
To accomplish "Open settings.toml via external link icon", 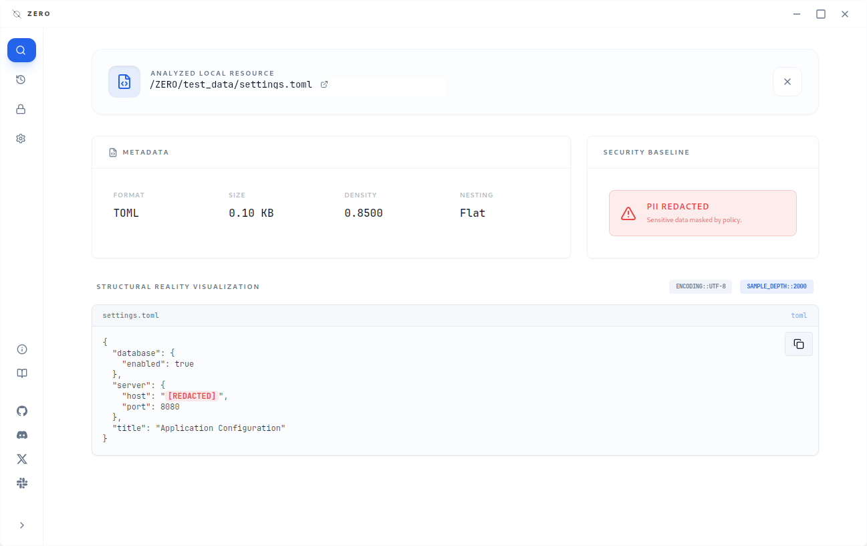I will tap(324, 85).
